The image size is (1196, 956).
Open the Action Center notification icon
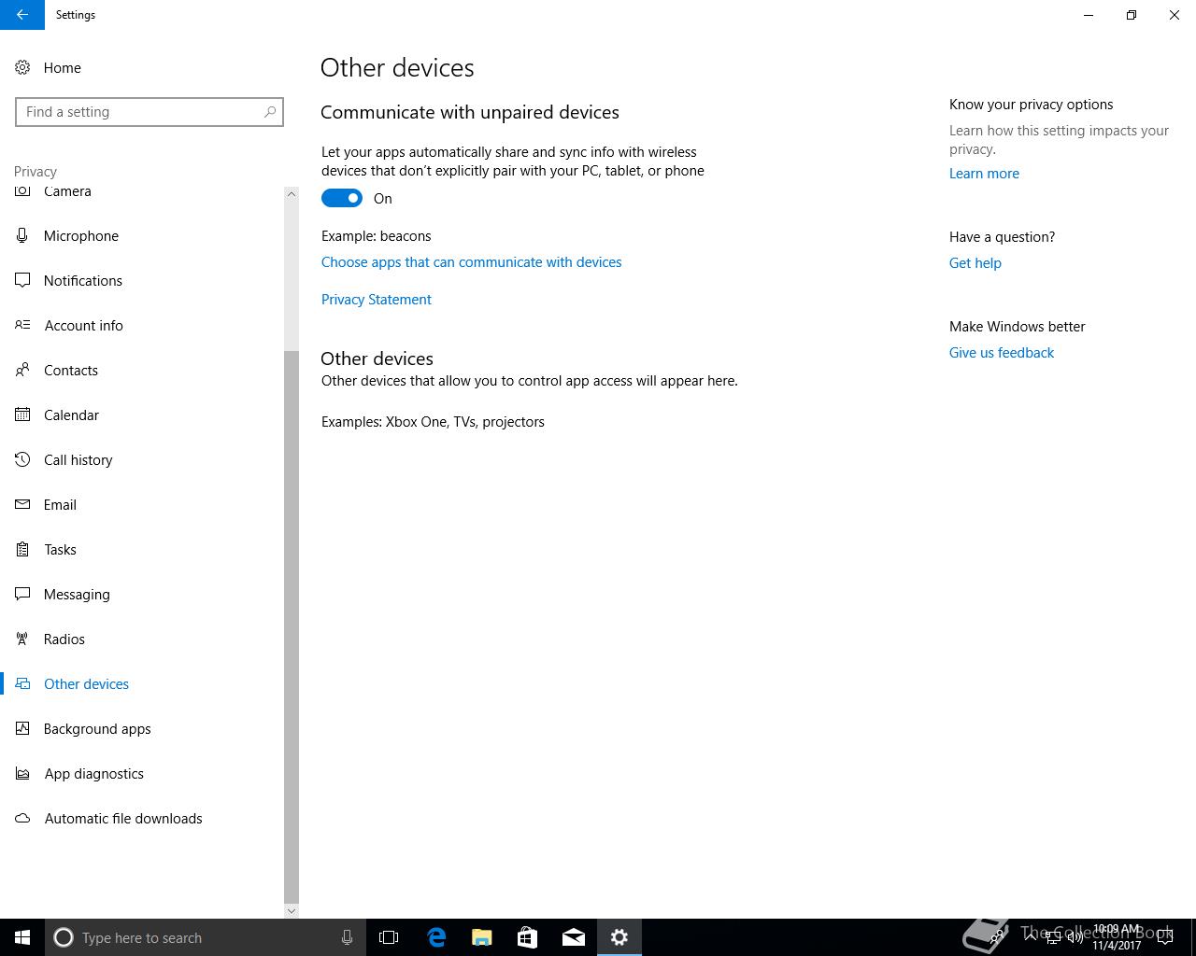(1164, 937)
